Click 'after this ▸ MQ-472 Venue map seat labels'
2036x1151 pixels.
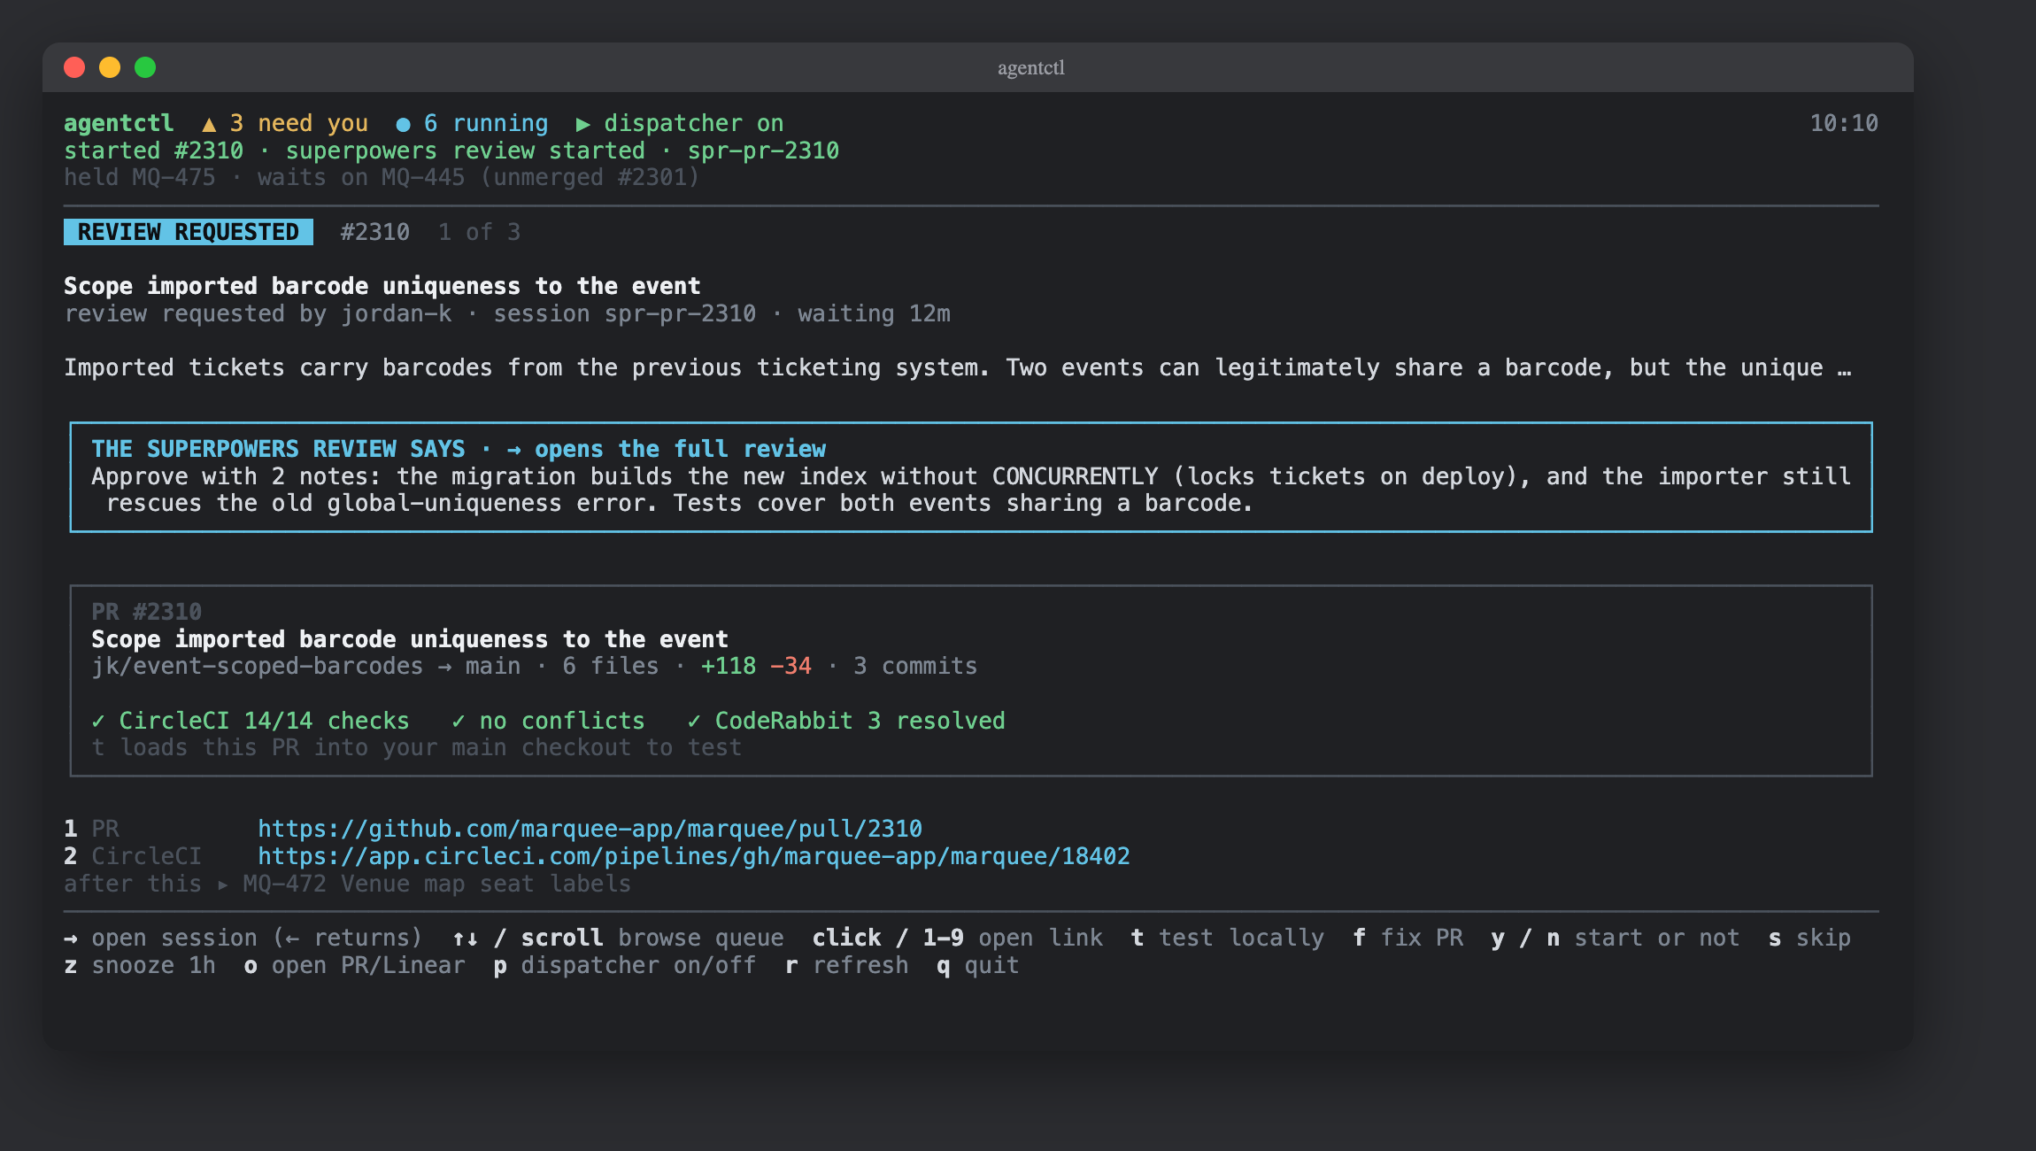pyautogui.click(x=348, y=884)
